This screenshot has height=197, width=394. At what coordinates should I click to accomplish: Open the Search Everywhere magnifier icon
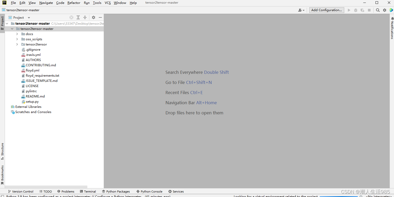378,10
